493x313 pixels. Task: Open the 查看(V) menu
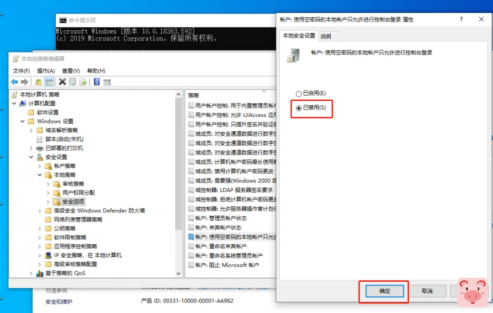pos(71,71)
